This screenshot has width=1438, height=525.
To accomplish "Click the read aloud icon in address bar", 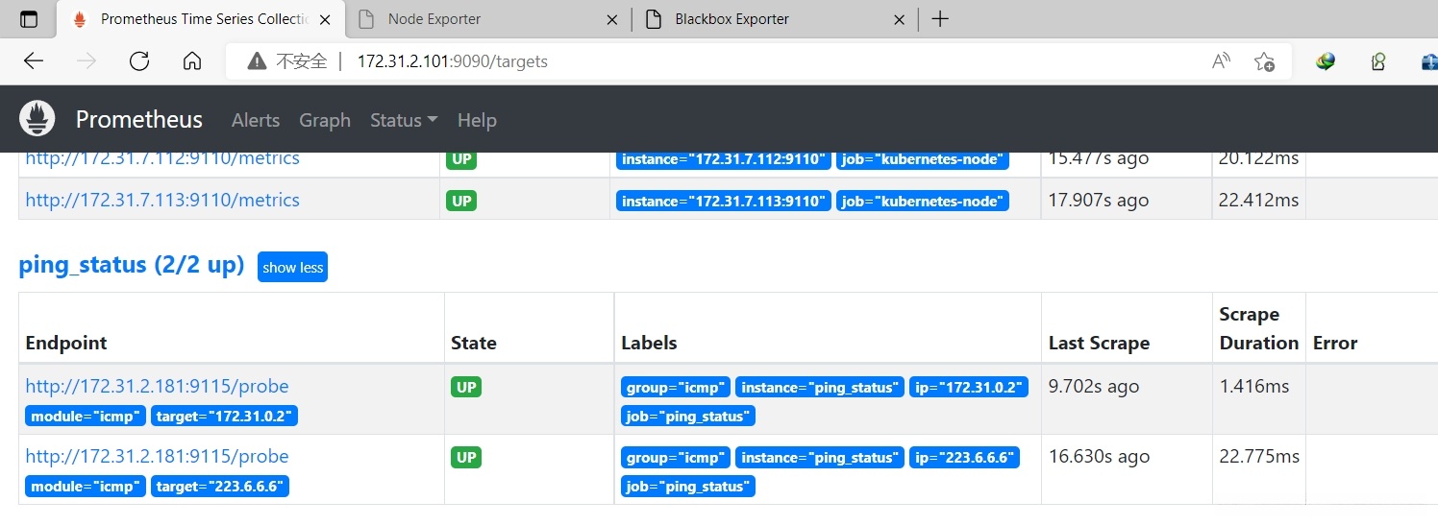I will [1221, 61].
